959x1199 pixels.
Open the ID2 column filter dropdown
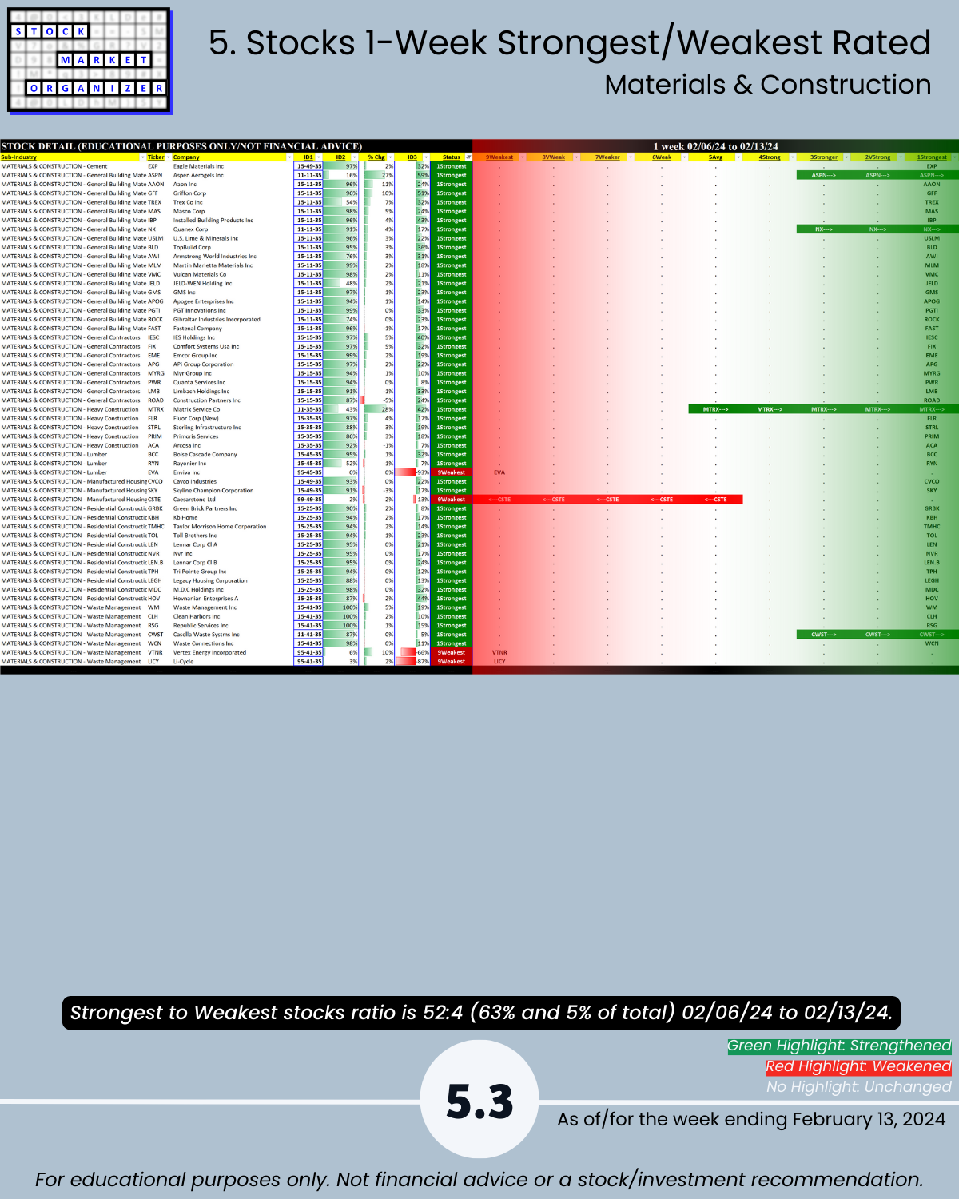click(355, 157)
